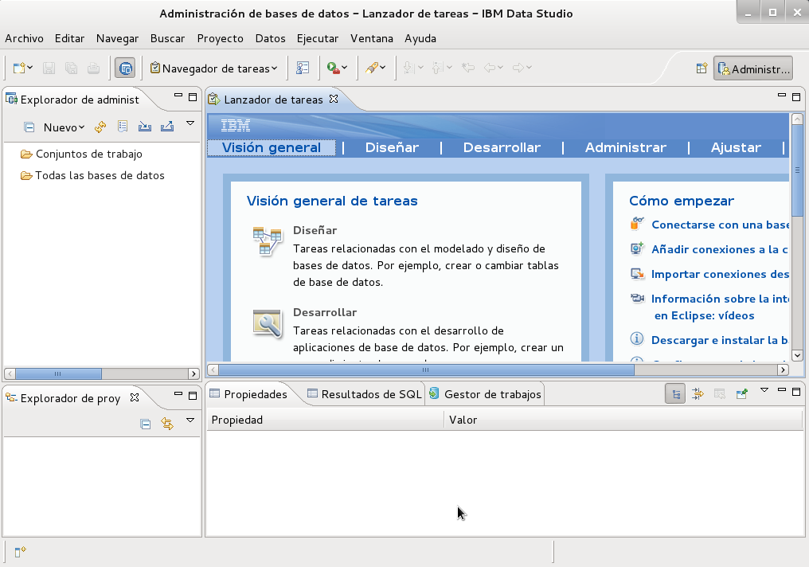Select Conjuntos de trabajo folder
The height and width of the screenshot is (567, 809).
coord(81,154)
